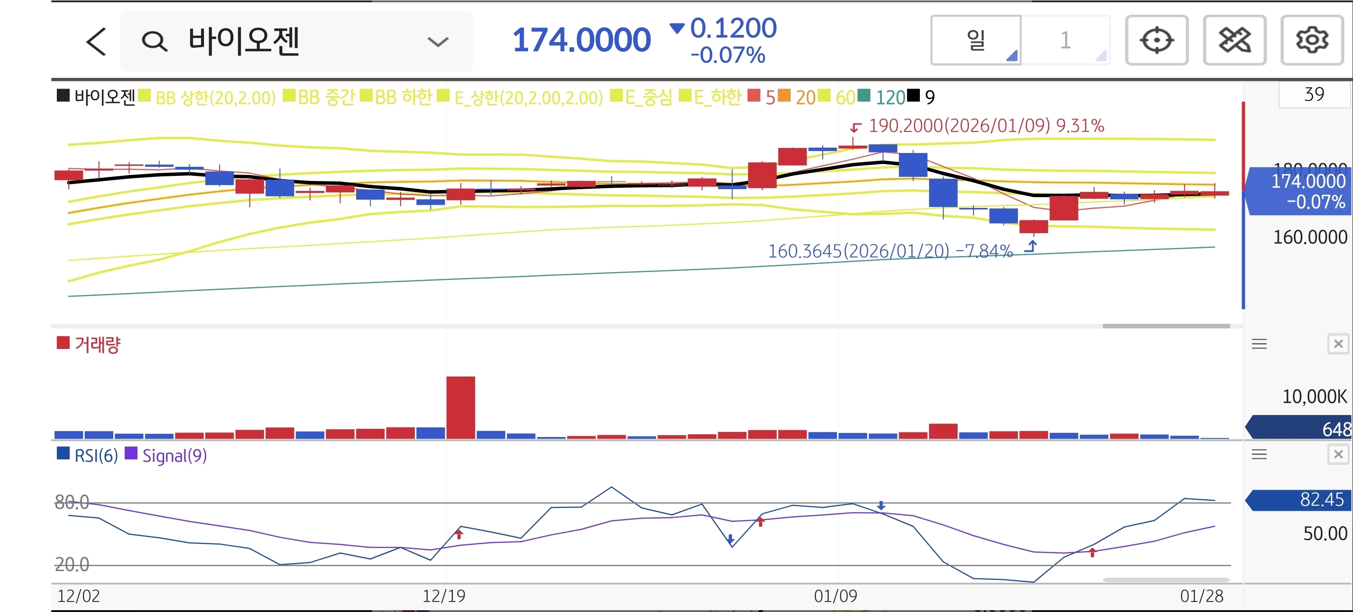The width and height of the screenshot is (1353, 612).
Task: Click the search magnifier icon
Action: click(154, 41)
